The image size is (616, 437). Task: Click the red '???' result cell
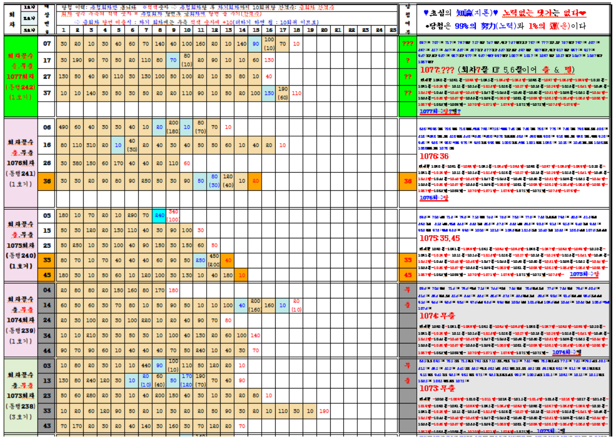click(x=407, y=44)
